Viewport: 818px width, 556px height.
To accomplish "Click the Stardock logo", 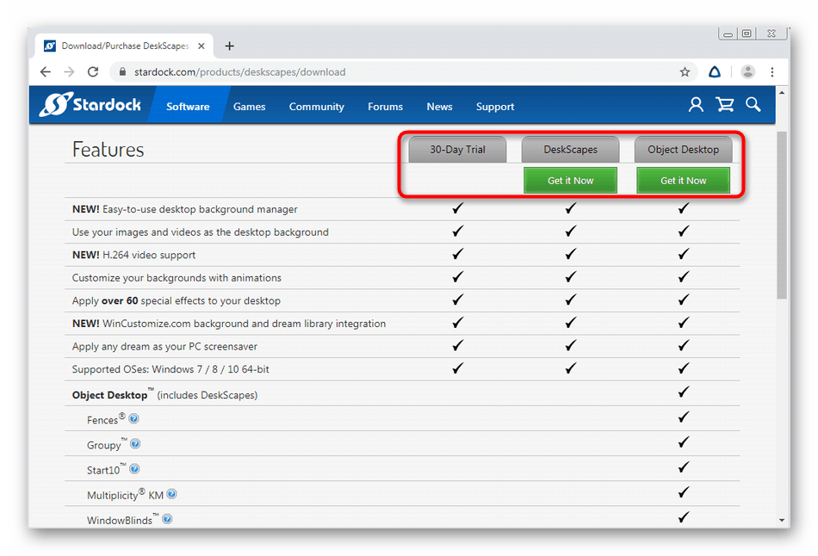I will pos(90,105).
